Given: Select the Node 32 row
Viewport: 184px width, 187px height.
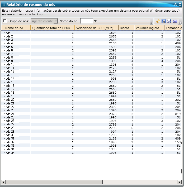Looking at the screenshot, I should coord(92,142).
